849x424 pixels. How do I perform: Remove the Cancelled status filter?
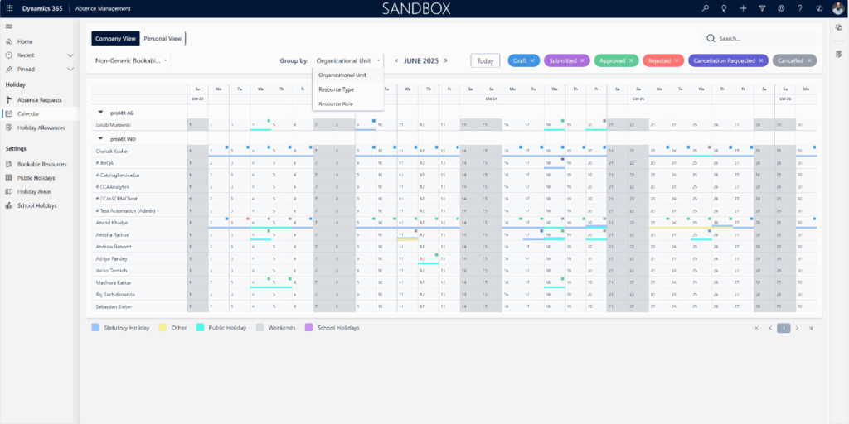click(x=809, y=61)
